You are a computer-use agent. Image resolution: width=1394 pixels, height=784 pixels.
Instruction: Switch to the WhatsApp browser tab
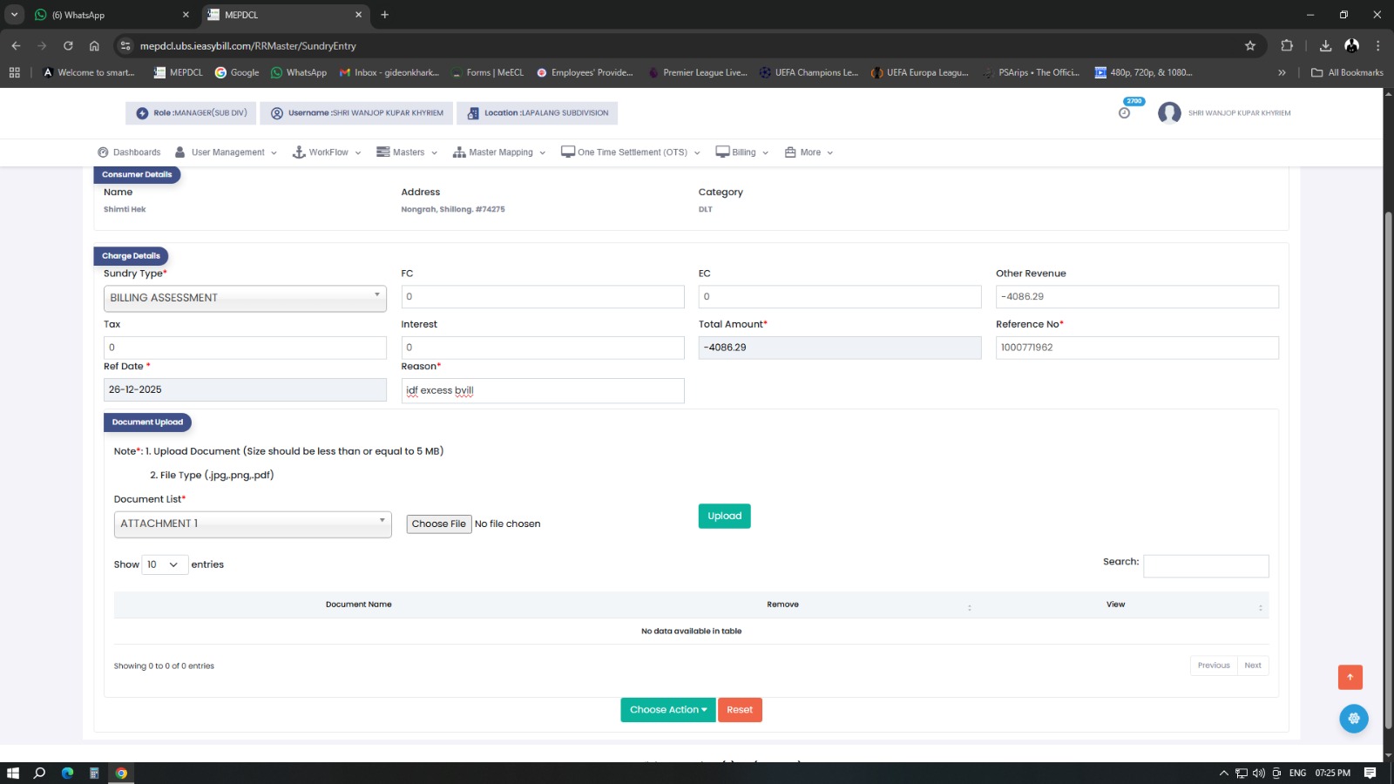pos(111,15)
